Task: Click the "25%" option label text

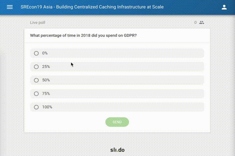Action: coord(46,67)
